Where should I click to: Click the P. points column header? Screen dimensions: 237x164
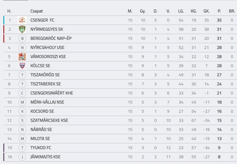(219, 11)
